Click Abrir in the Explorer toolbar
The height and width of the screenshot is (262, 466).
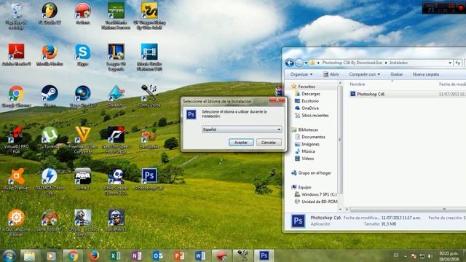tap(331, 74)
